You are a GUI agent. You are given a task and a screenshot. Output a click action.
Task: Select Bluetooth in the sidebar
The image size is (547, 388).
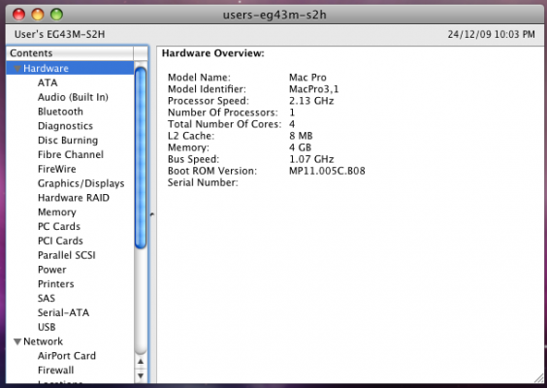tap(60, 112)
